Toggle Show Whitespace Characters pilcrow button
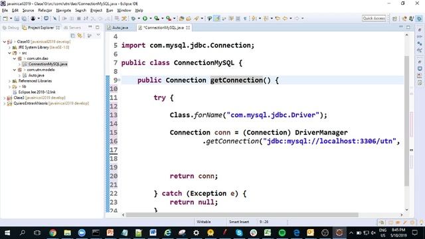Viewport: 425px width, 239px height. [245, 19]
